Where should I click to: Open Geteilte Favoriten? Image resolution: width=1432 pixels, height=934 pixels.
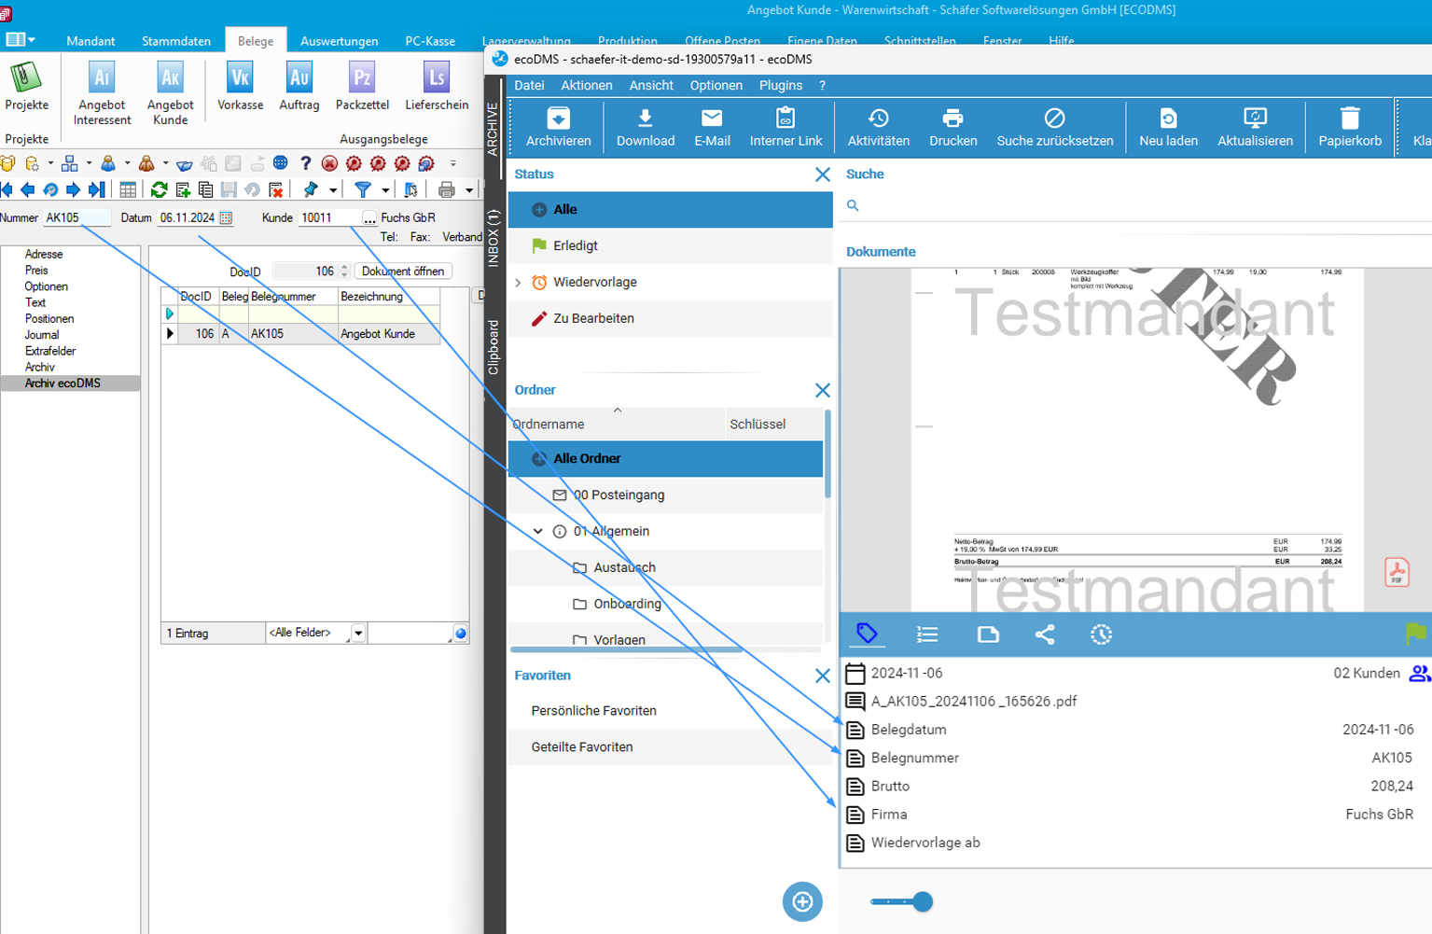point(669,747)
